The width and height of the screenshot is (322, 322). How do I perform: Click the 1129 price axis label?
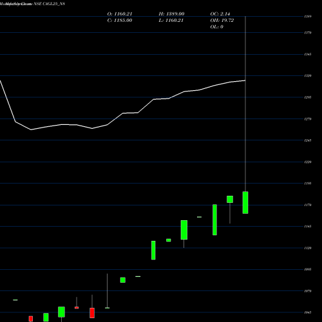coord(308,248)
